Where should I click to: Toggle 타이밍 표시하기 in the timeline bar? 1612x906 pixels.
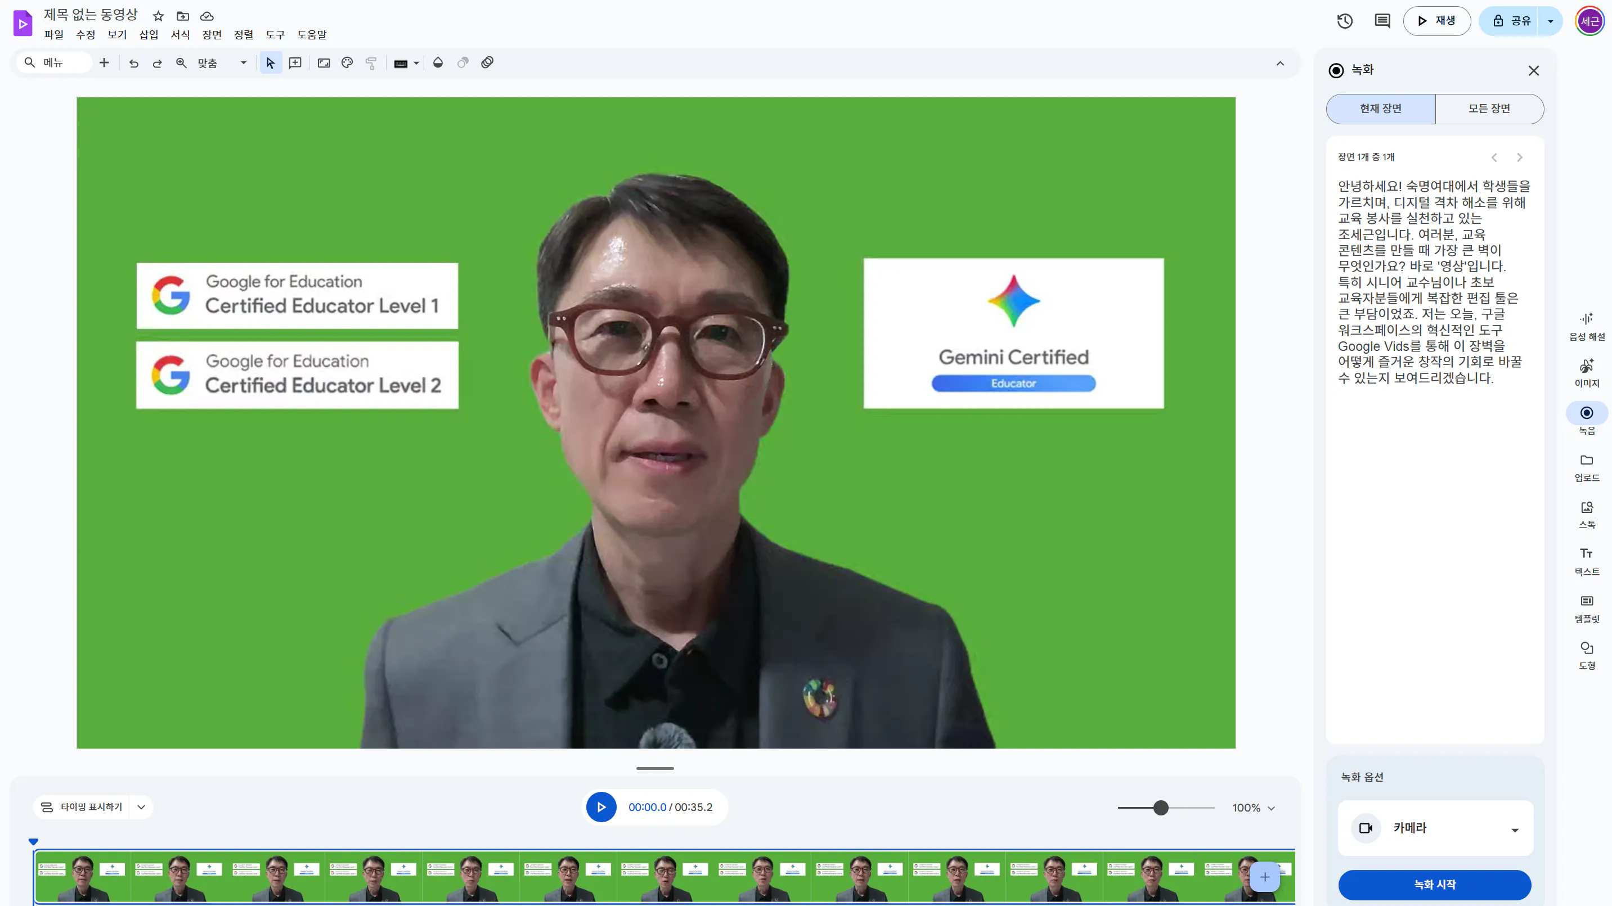tap(93, 807)
